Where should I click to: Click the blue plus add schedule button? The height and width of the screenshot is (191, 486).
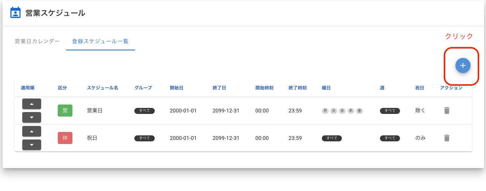(463, 65)
